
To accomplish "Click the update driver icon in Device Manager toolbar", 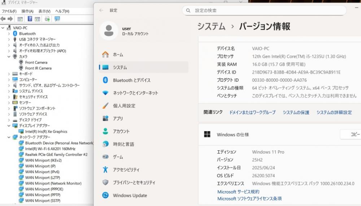I will [47, 19].
